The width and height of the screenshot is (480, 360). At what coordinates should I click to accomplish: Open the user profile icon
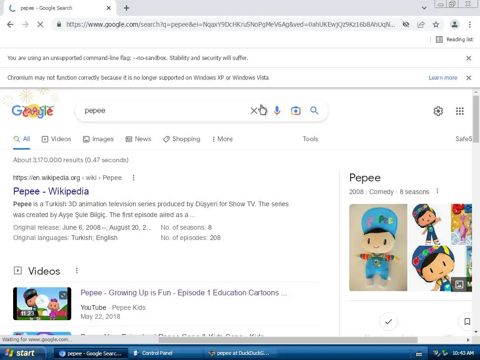(x=455, y=24)
